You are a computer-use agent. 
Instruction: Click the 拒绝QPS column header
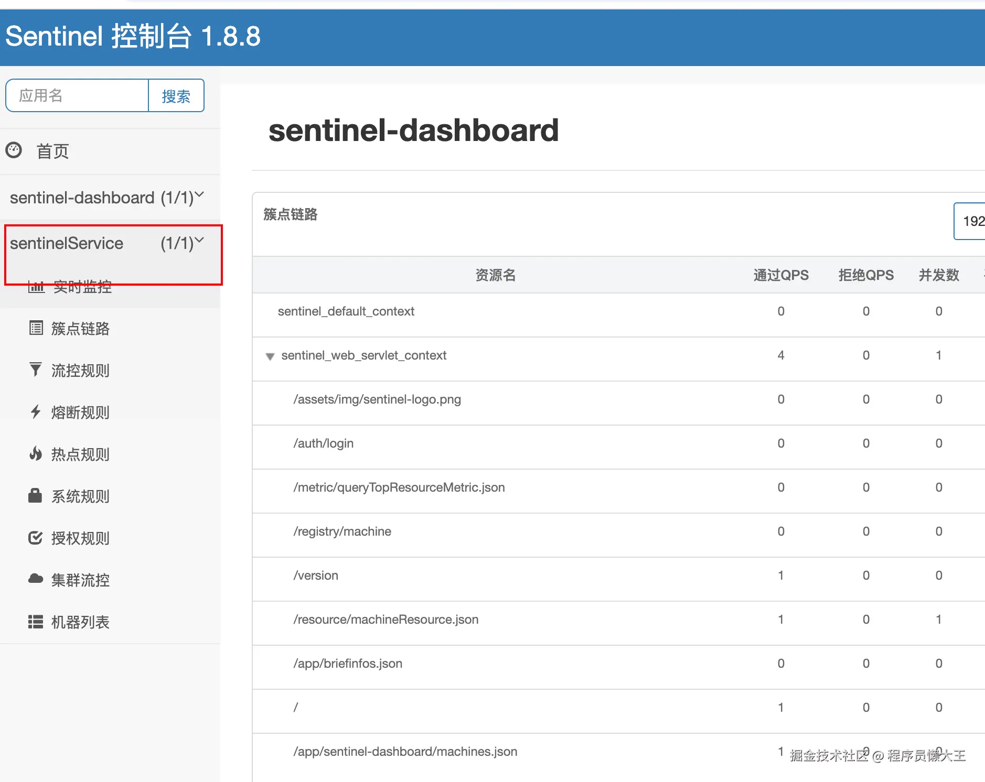[x=866, y=275]
